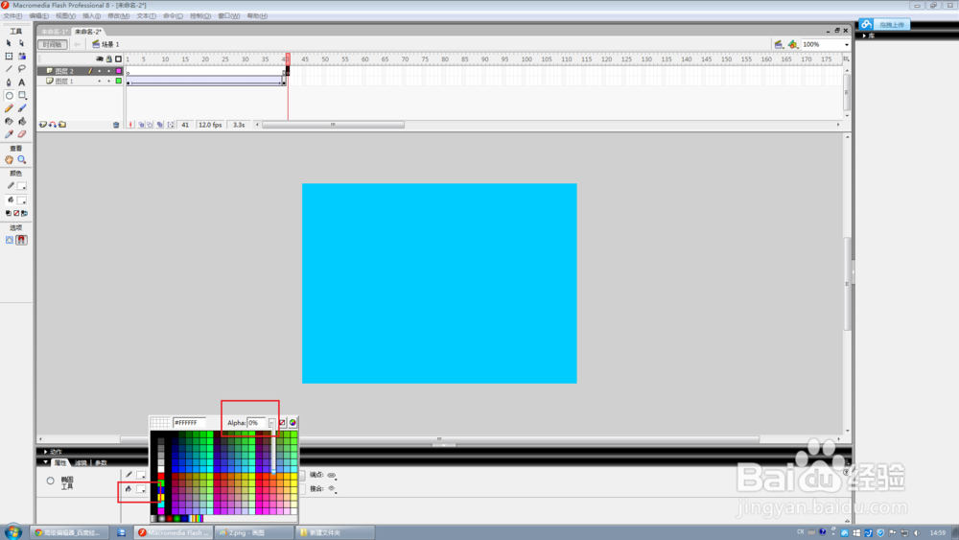Select the Hand tool
Image resolution: width=959 pixels, height=540 pixels.
(x=9, y=159)
